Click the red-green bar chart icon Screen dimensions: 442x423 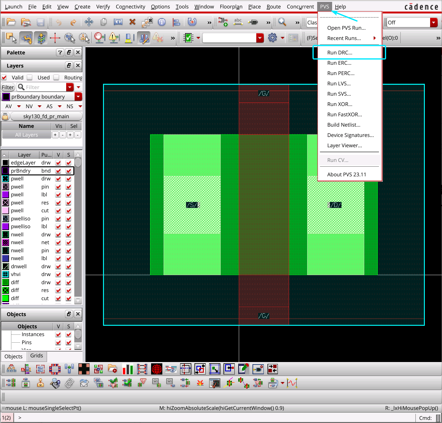point(127,369)
